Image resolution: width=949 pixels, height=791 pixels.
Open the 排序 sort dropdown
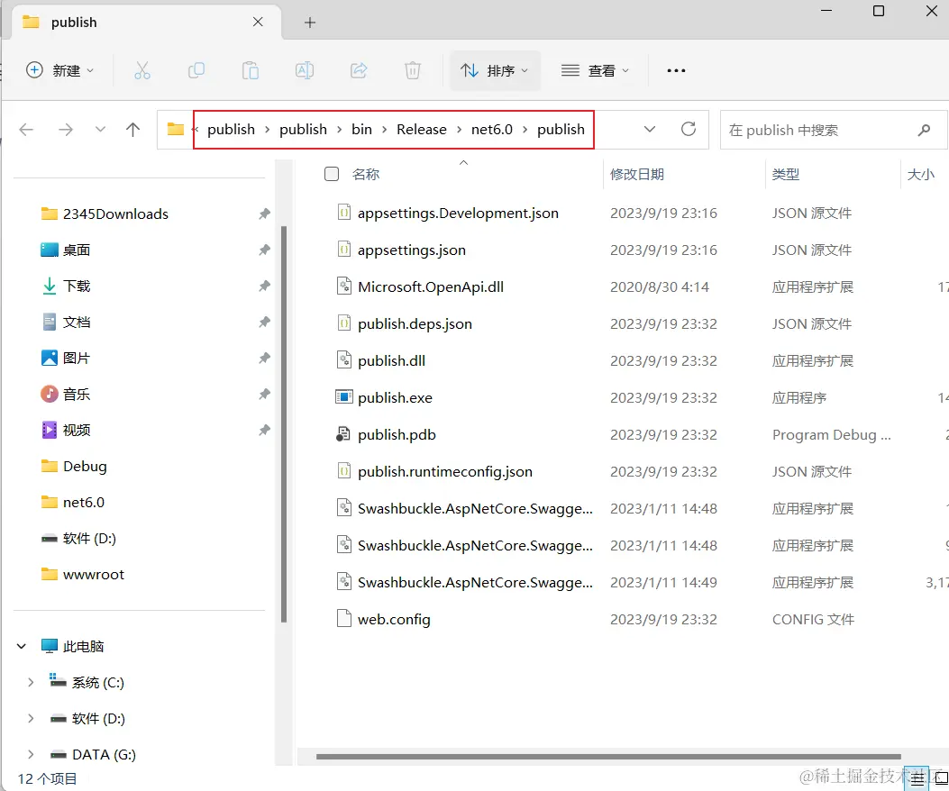click(495, 71)
